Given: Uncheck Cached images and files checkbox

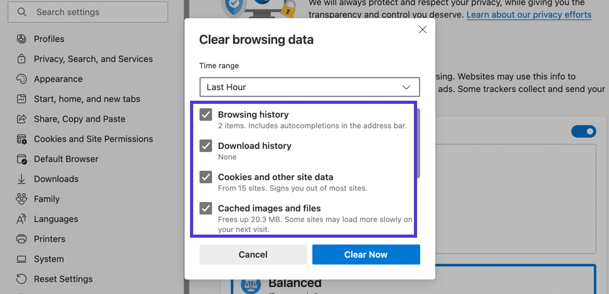Looking at the screenshot, I should 206,208.
